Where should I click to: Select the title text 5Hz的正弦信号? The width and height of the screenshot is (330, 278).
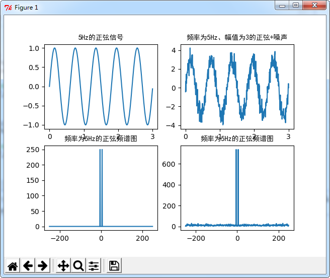pyautogui.click(x=101, y=37)
